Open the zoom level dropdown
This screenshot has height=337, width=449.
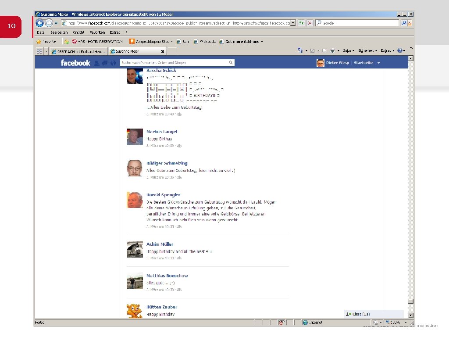(406, 323)
